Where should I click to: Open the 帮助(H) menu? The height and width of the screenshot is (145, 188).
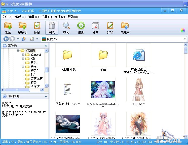click(73, 17)
